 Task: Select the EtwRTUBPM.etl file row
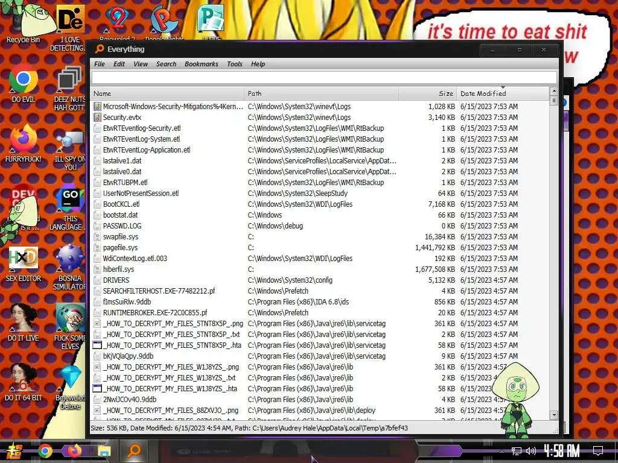tap(320, 182)
